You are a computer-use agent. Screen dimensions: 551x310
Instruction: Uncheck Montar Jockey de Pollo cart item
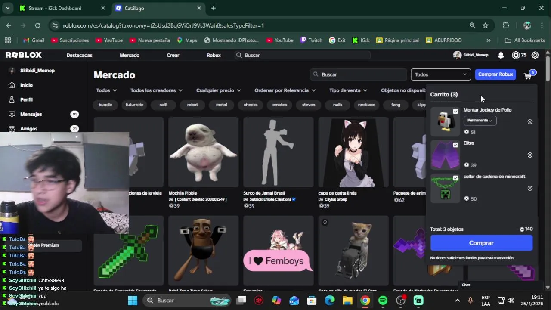point(455,112)
